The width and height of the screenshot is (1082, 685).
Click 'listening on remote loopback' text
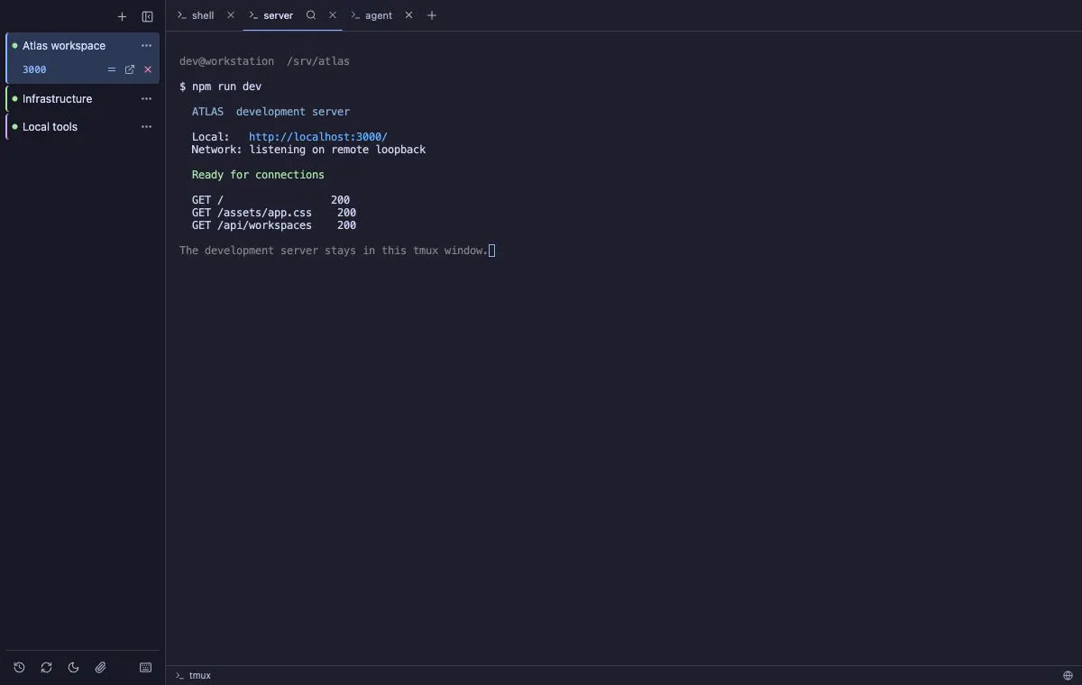pyautogui.click(x=337, y=150)
